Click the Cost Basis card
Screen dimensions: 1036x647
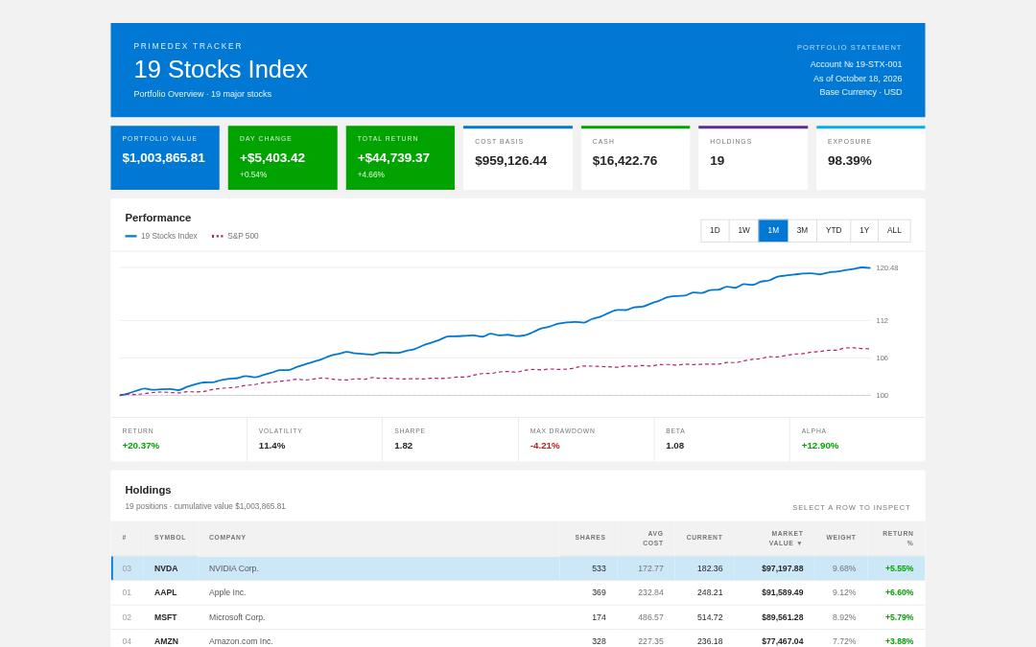(517, 158)
